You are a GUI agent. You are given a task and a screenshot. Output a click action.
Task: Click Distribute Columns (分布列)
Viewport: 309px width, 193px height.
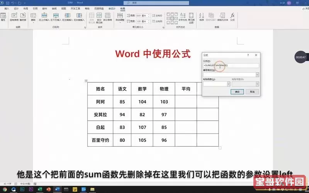157,21
